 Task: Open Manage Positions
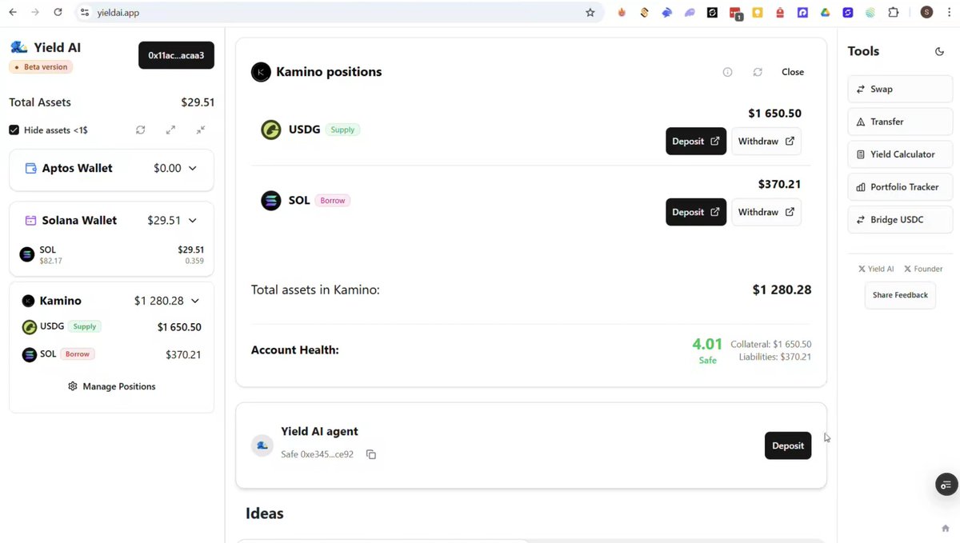point(112,386)
